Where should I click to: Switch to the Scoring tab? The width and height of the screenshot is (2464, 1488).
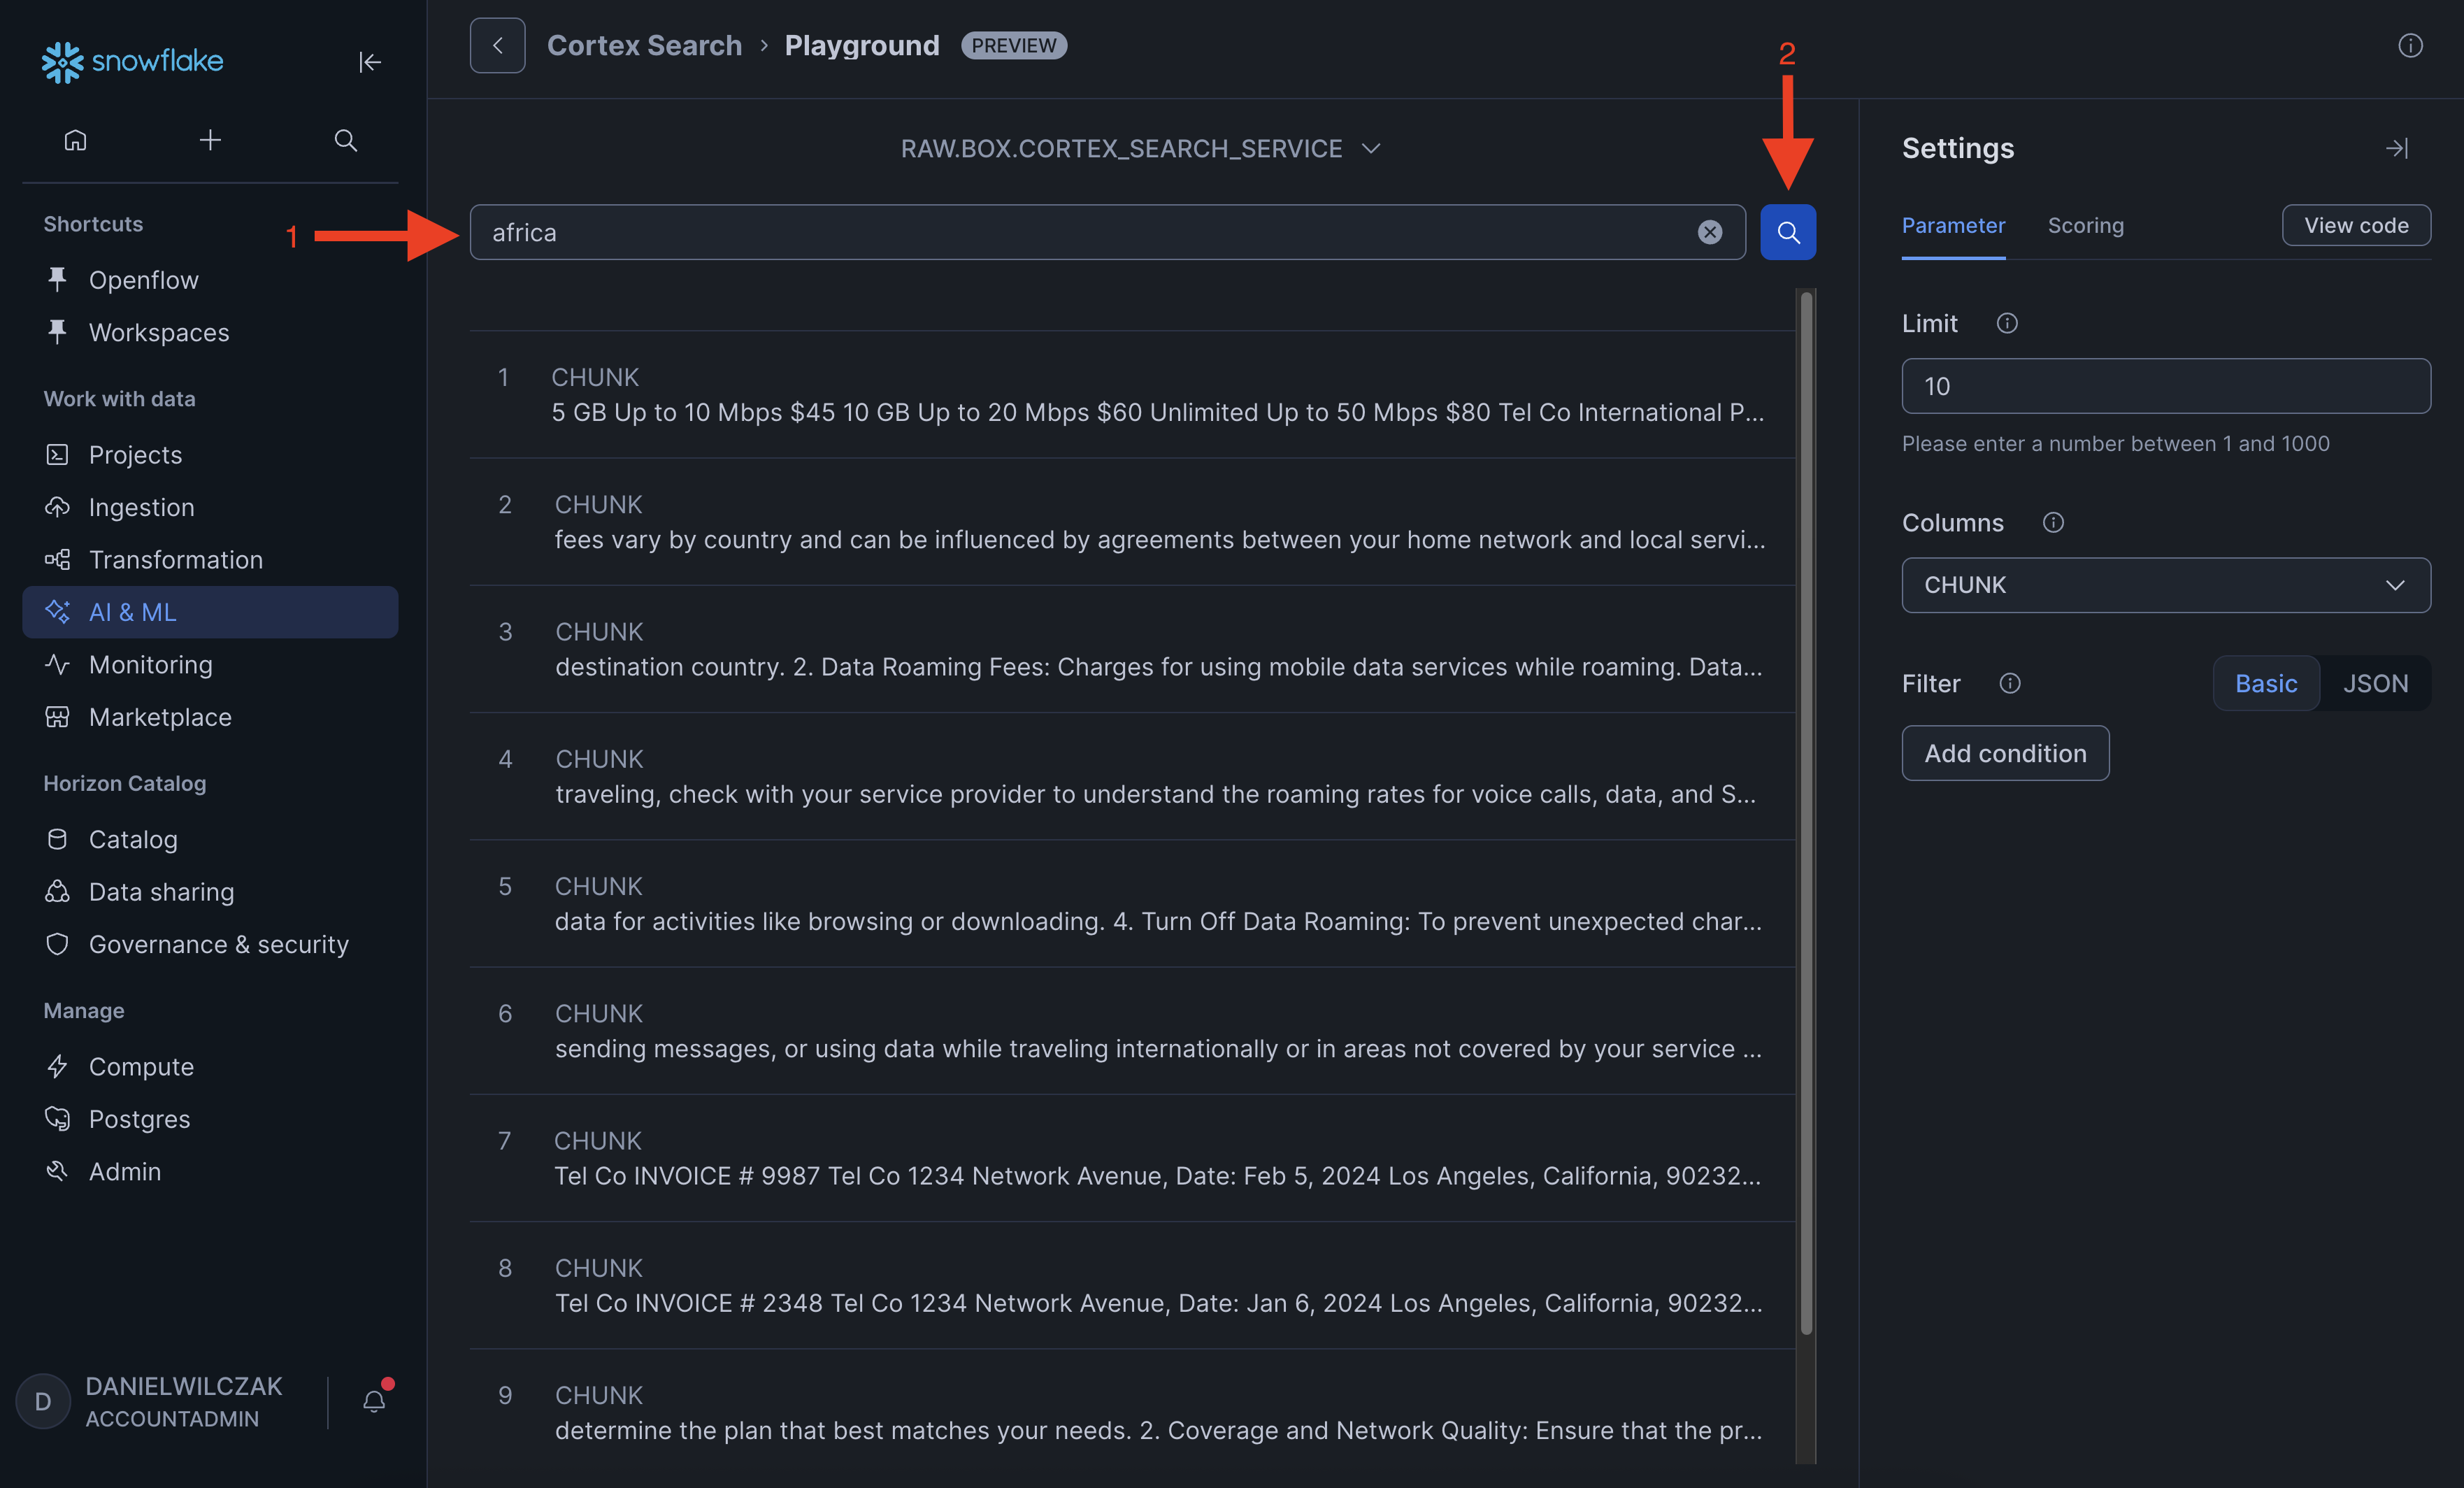(2085, 226)
